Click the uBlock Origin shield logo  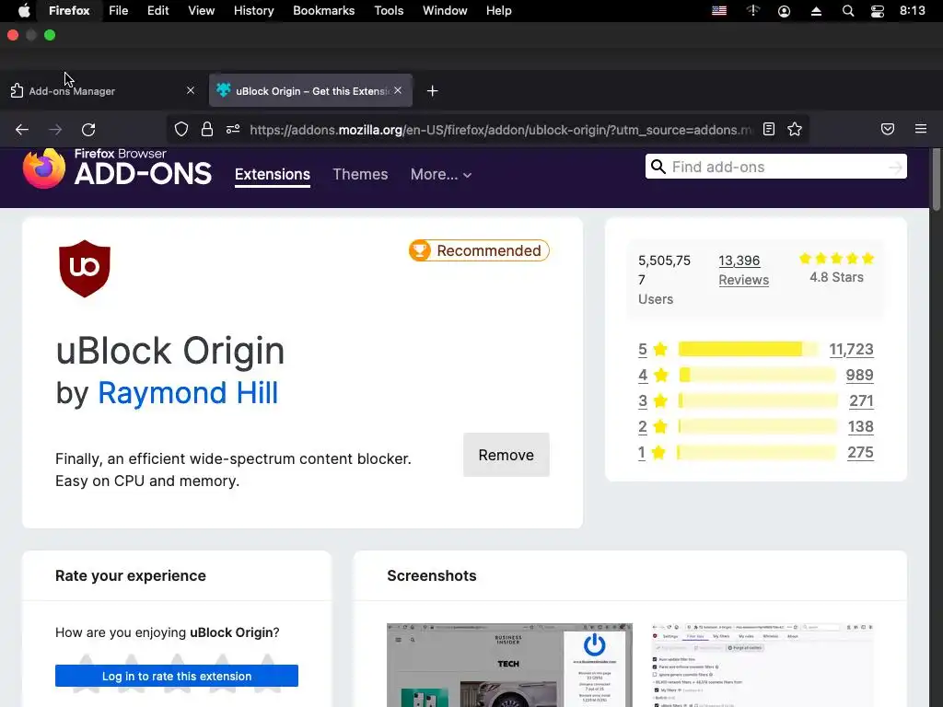[85, 269]
